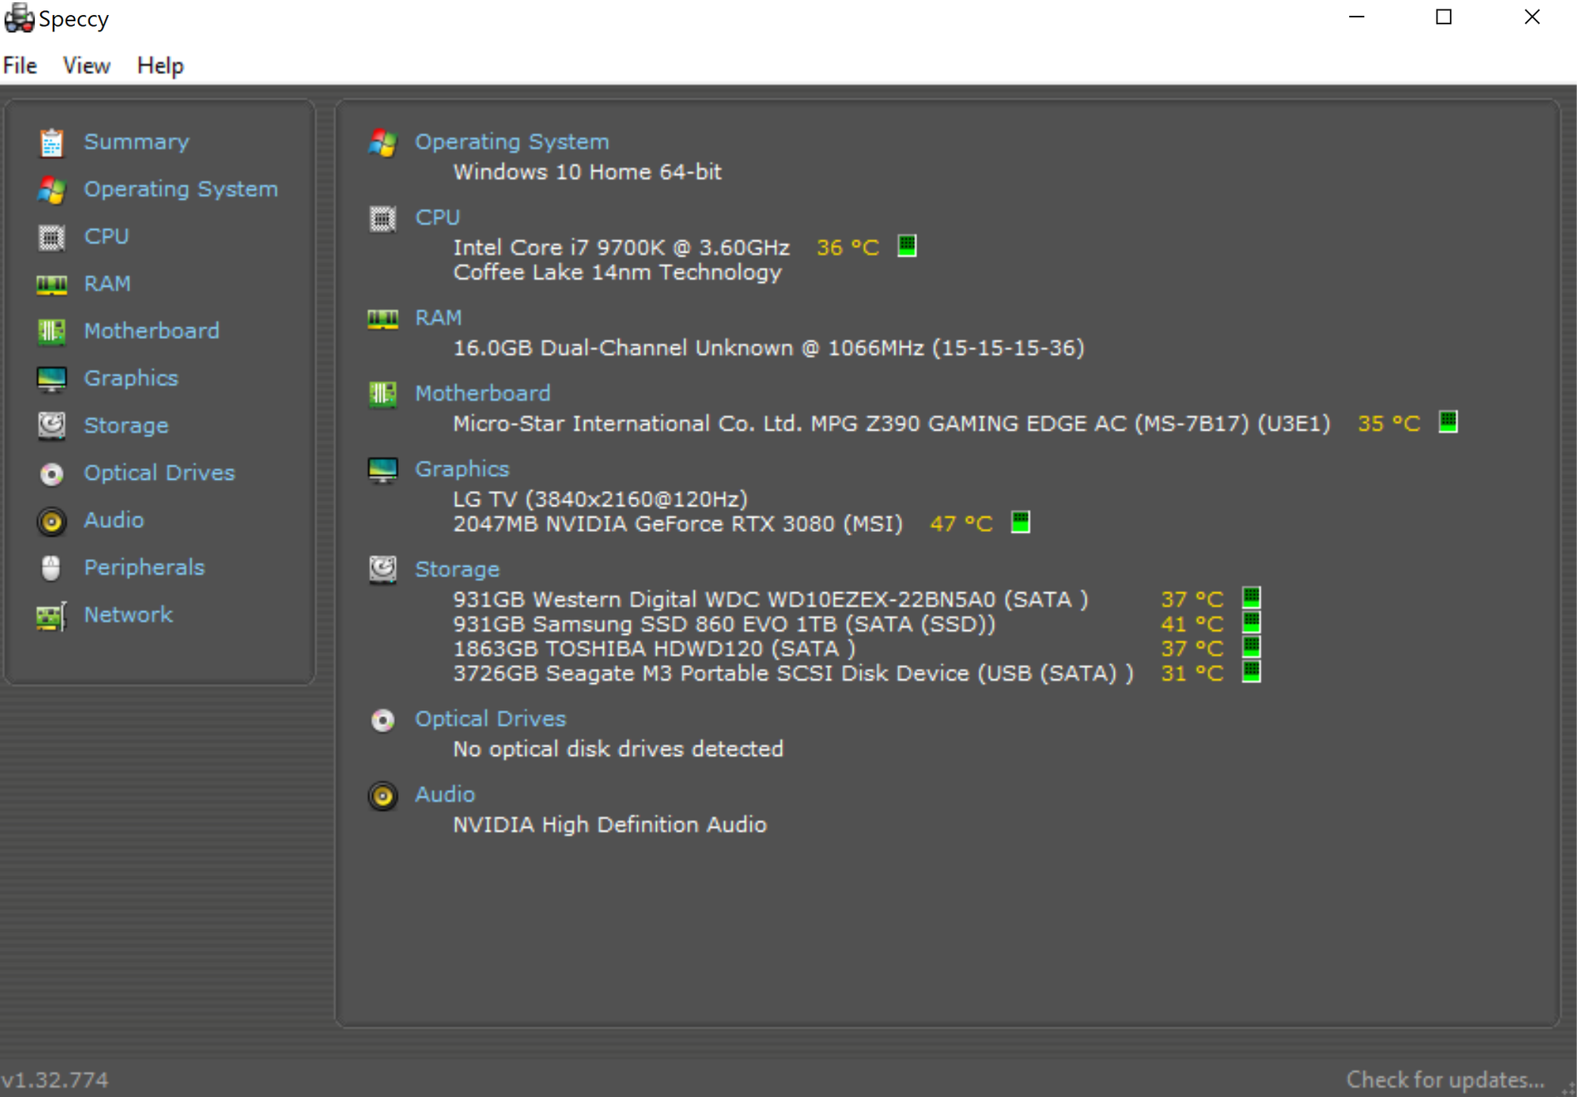Click the Network card icon in sidebar

point(51,615)
